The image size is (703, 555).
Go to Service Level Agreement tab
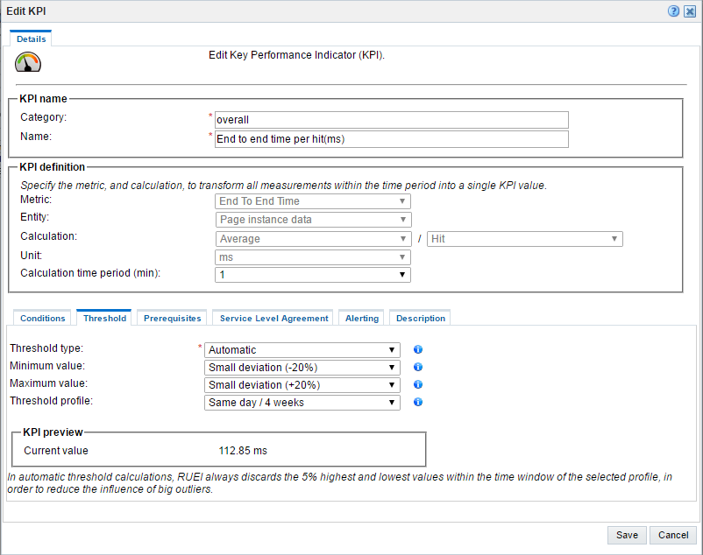point(273,319)
